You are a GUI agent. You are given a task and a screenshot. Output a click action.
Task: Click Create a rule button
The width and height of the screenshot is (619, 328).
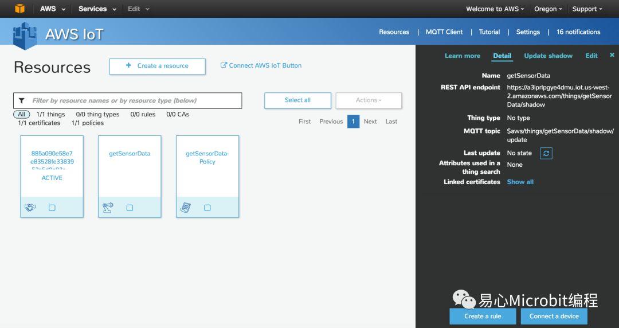483,316
